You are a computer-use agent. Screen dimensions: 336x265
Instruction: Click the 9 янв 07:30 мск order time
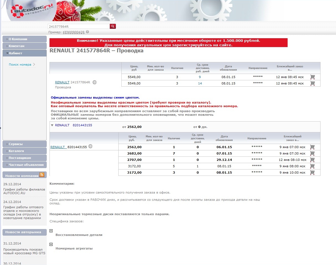point(293,153)
